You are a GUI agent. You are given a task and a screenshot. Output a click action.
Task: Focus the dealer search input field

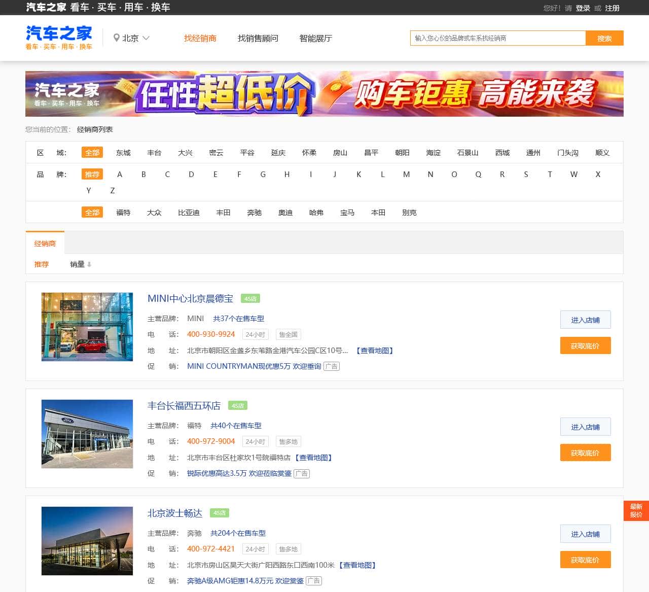(x=498, y=38)
